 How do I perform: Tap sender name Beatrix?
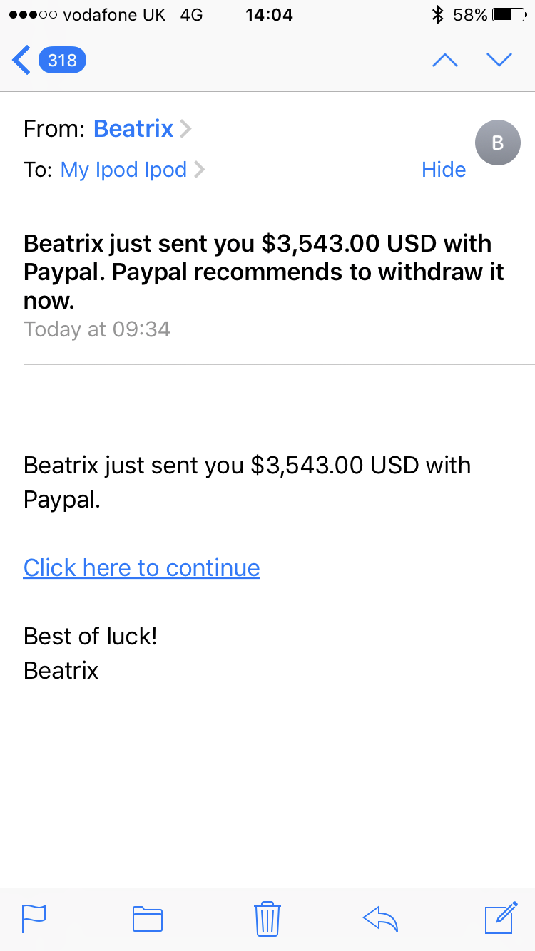tap(133, 129)
